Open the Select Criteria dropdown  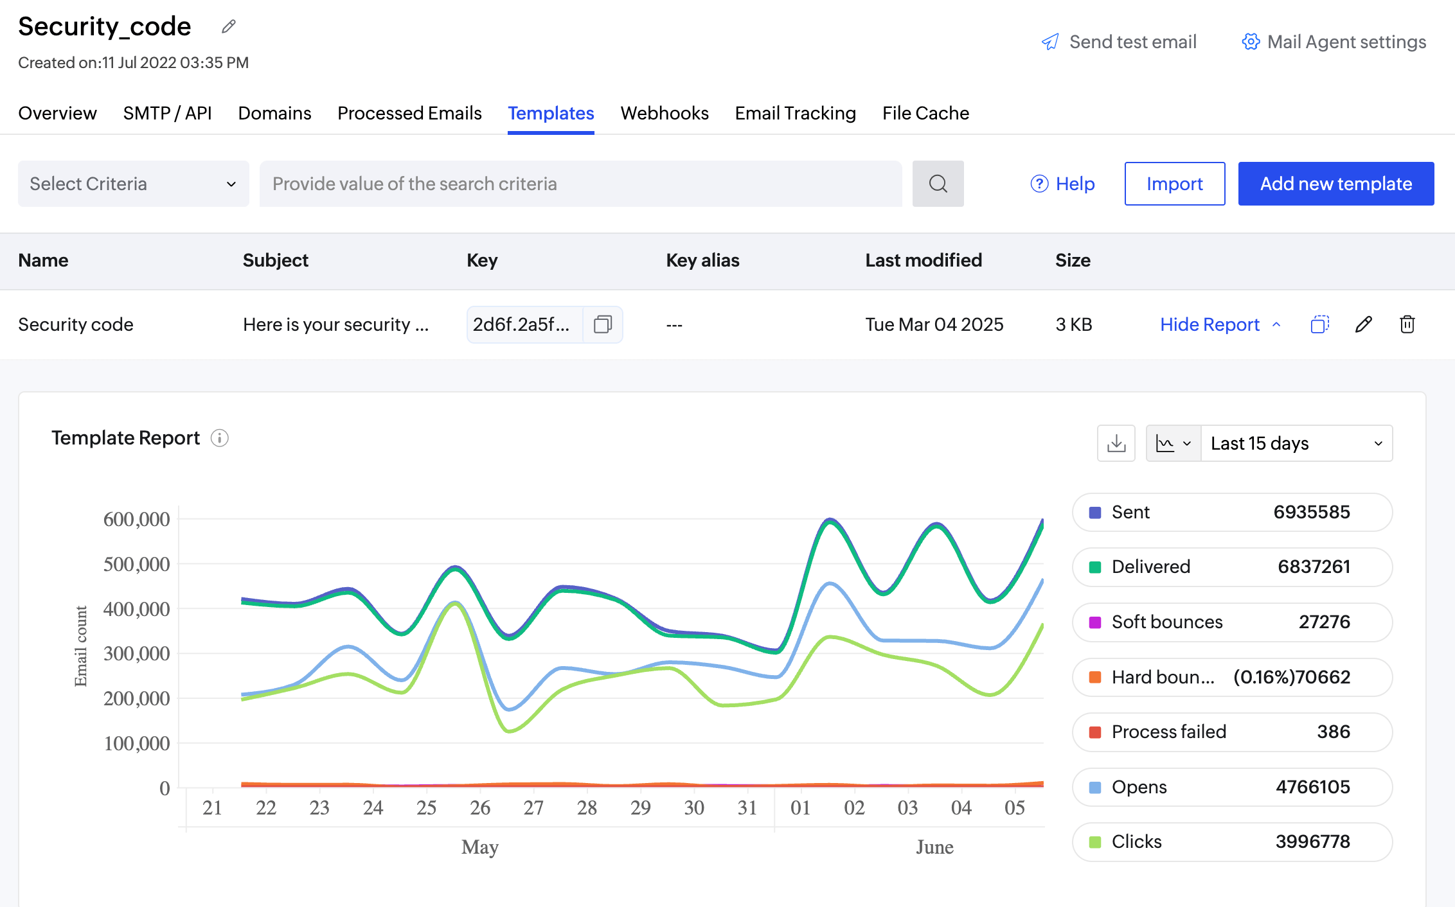pos(133,184)
